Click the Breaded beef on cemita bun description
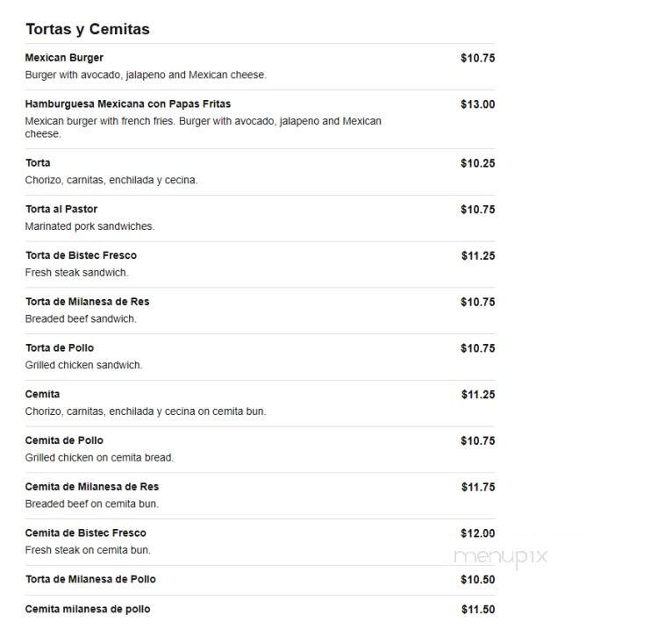 [x=92, y=504]
